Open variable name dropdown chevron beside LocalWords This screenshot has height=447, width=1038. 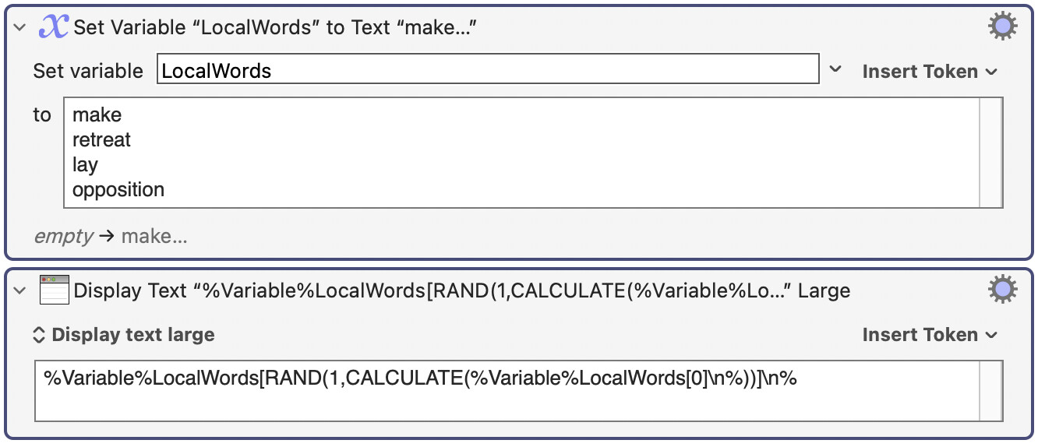point(835,69)
